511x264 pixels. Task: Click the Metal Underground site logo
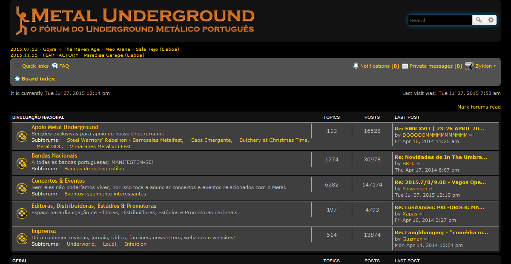coord(135,20)
